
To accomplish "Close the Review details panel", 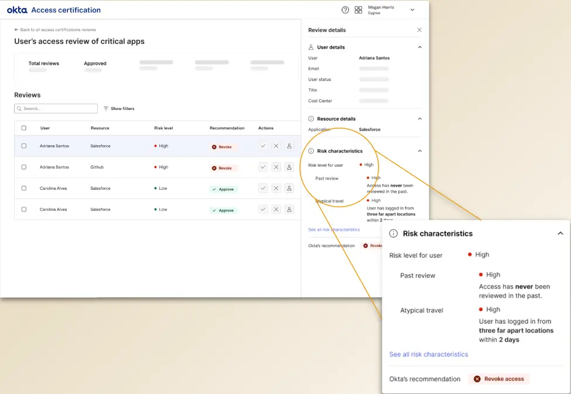I will tap(419, 30).
